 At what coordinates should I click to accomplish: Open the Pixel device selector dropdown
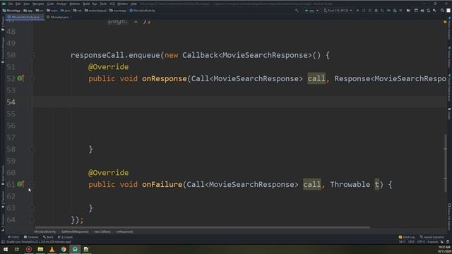tap(338, 11)
